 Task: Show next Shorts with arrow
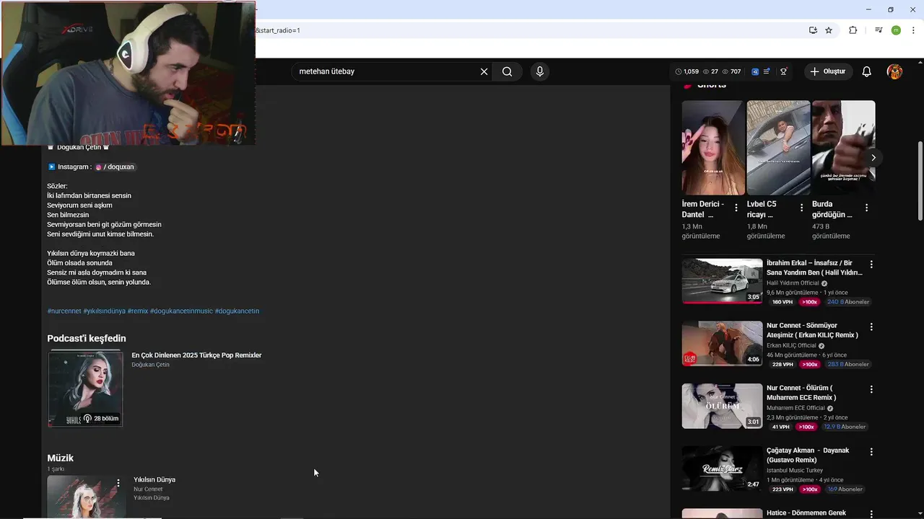point(873,157)
